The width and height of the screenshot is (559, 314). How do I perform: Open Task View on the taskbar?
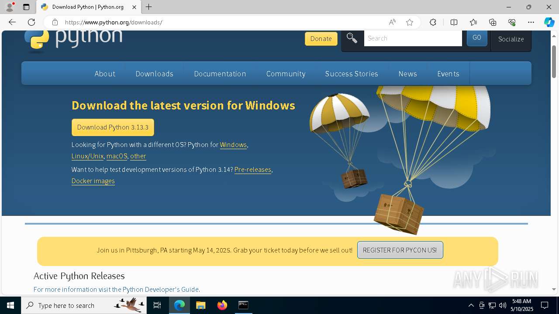point(157,305)
